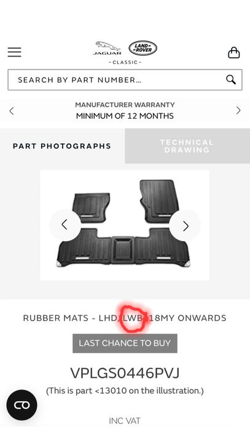This screenshot has height=430, width=250.
Task: Click the Last Chance To Buy badge
Action: tap(125, 343)
